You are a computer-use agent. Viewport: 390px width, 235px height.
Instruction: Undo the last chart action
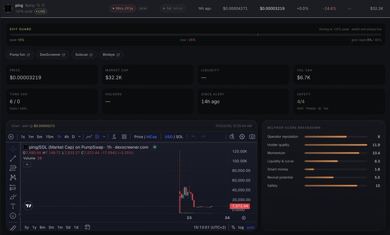pyautogui.click(x=193, y=137)
